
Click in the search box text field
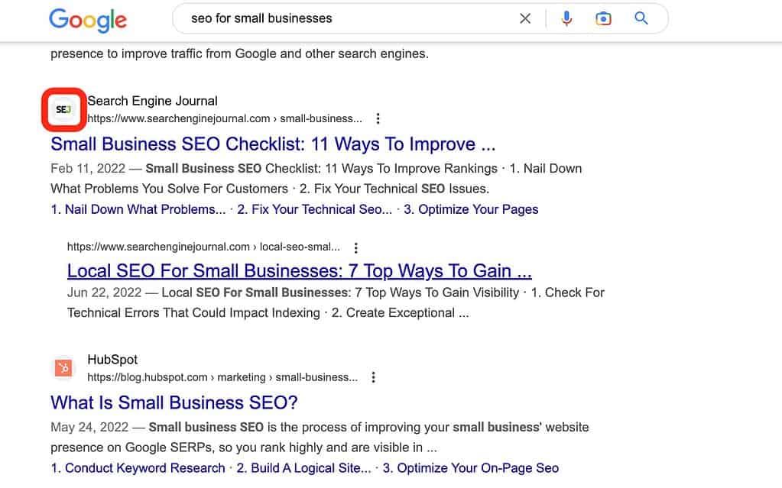pos(344,18)
